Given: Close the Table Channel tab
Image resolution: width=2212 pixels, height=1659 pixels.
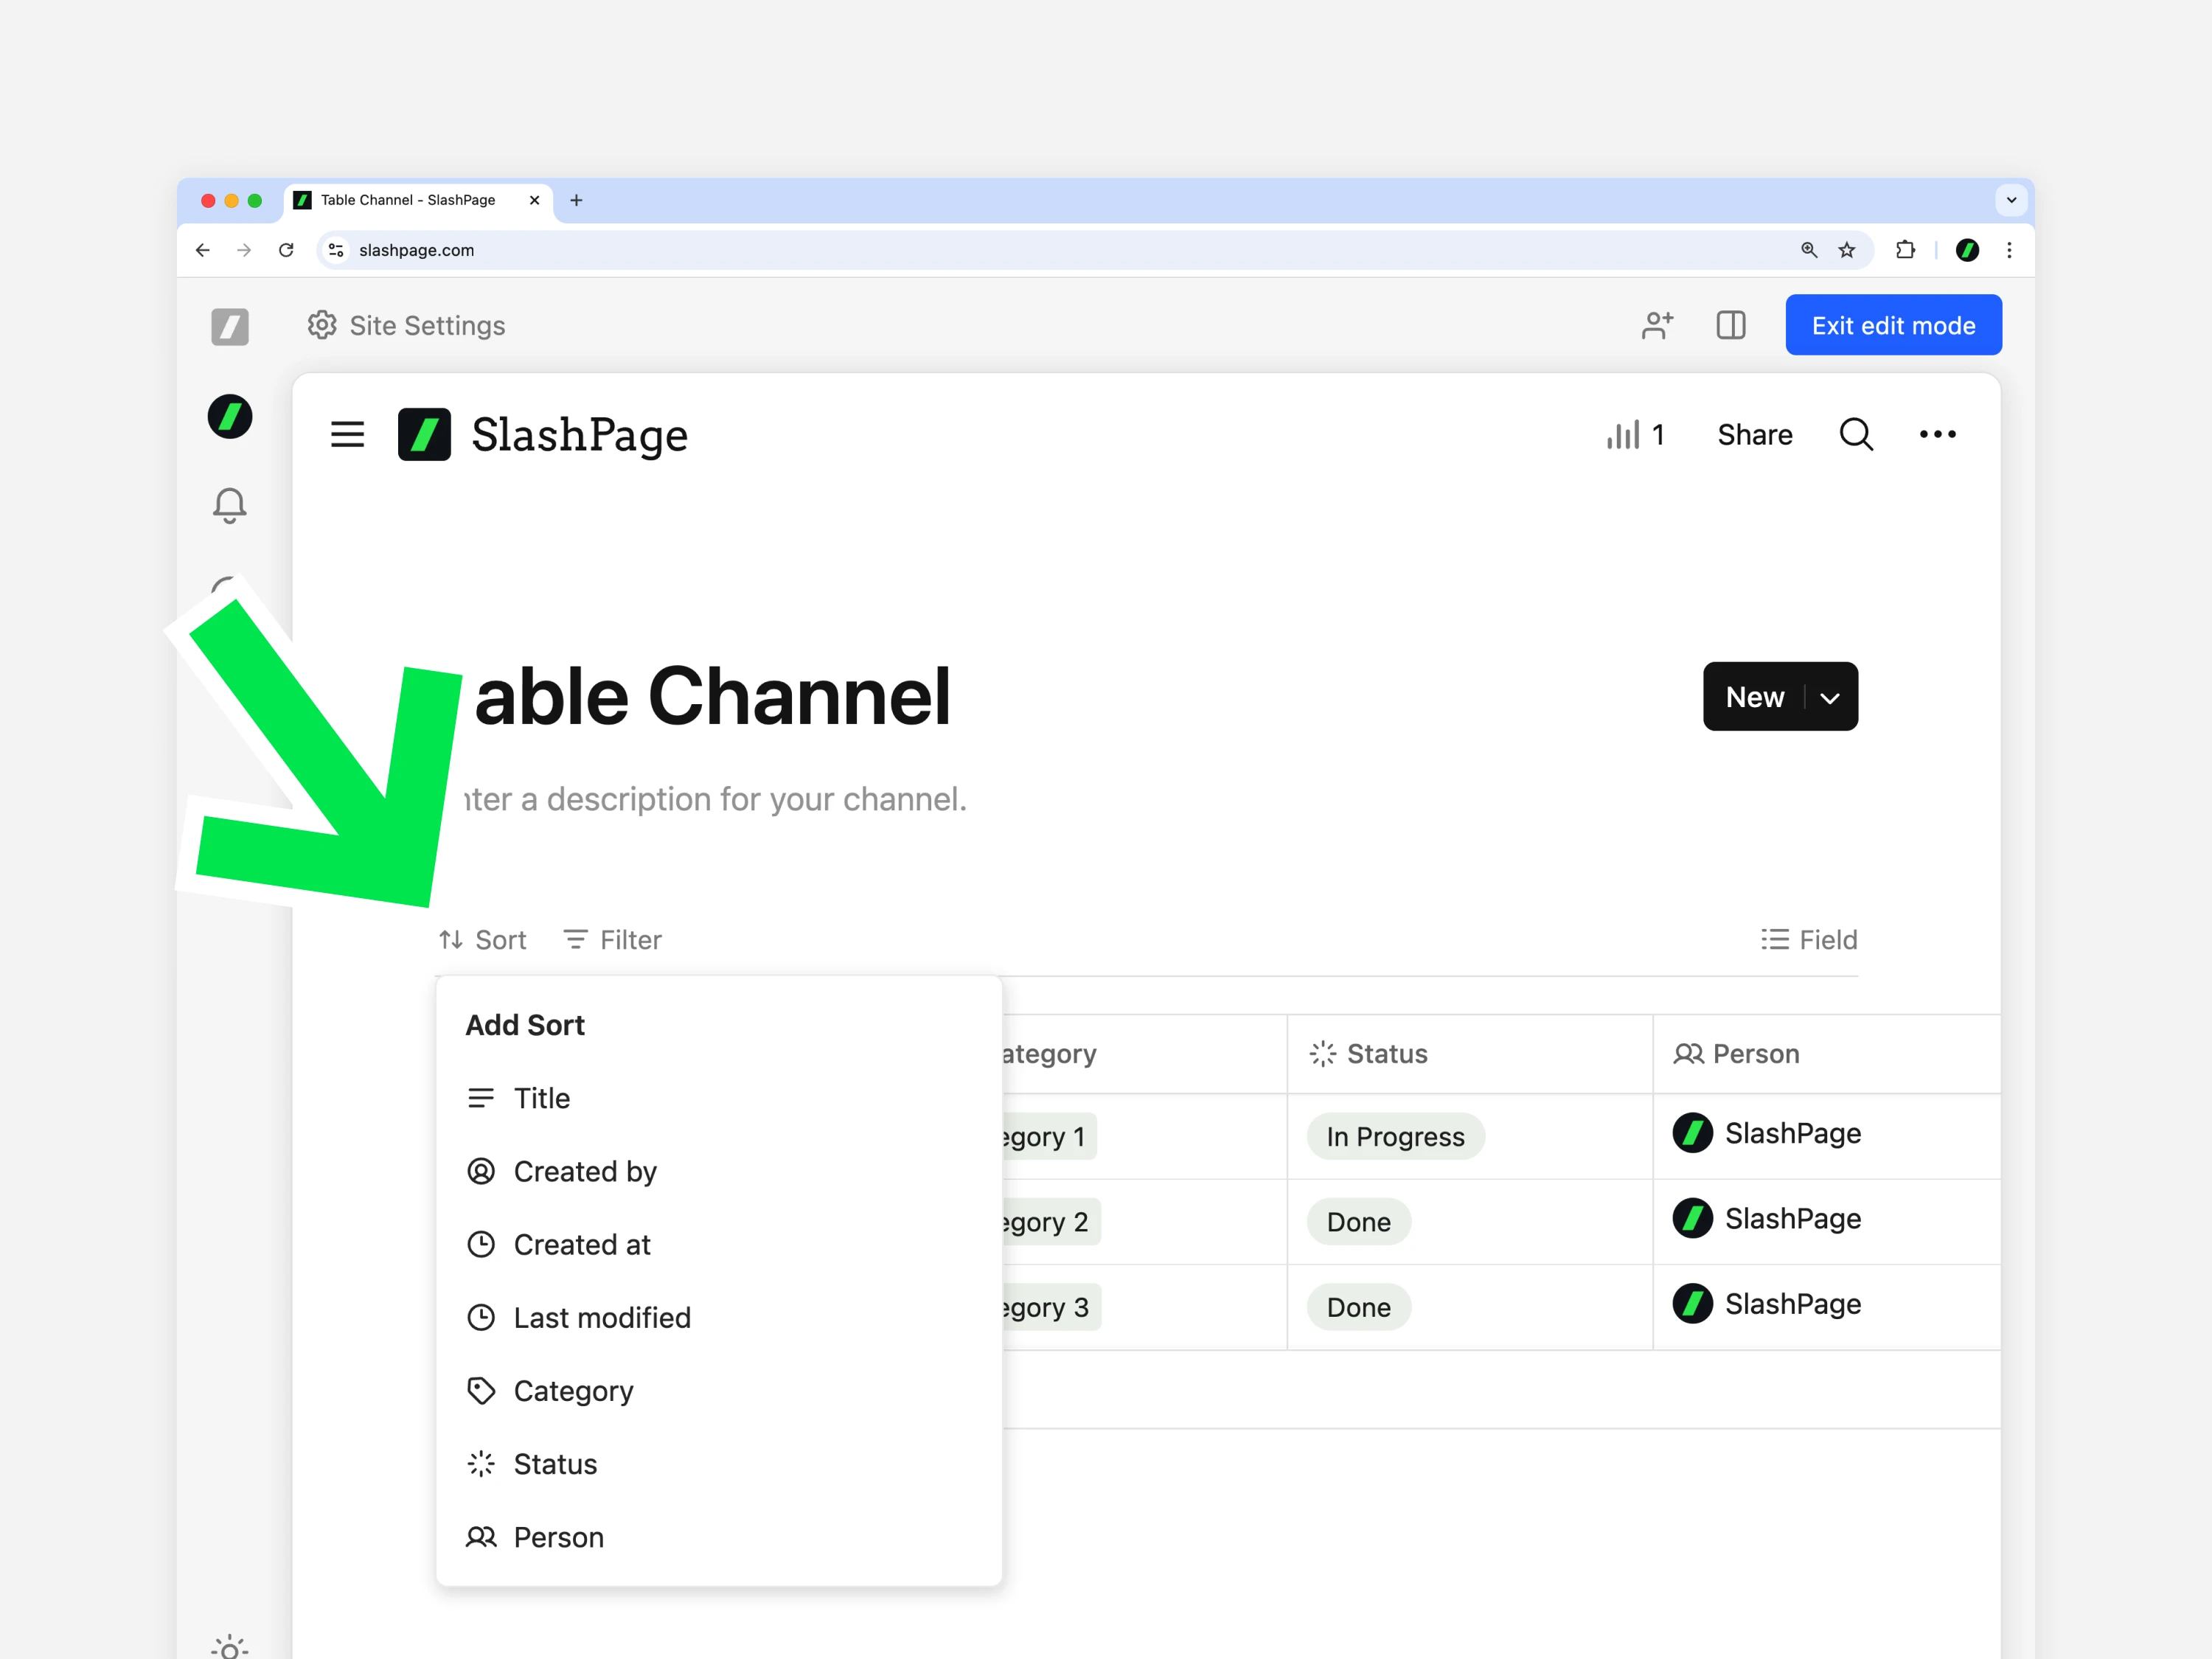Looking at the screenshot, I should 534,200.
